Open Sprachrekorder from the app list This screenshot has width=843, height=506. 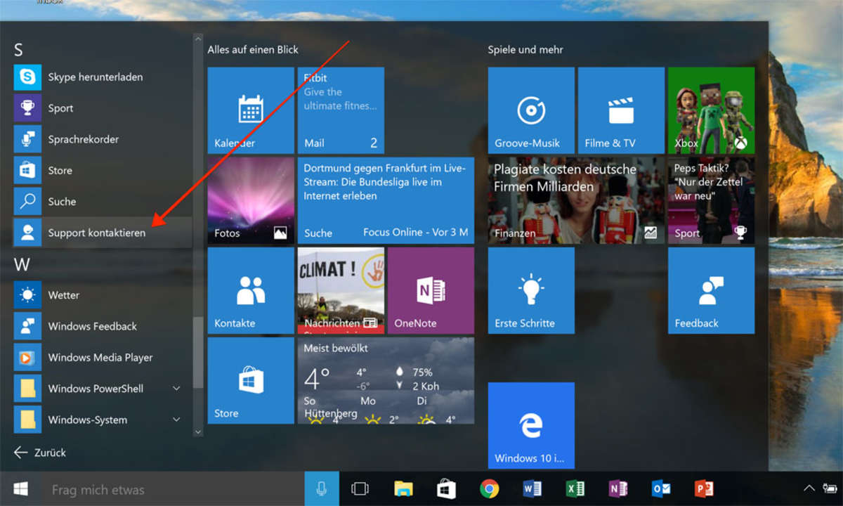click(x=102, y=139)
